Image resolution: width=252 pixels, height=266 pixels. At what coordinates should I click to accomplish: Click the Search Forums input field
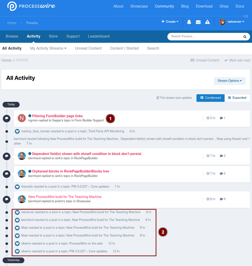click(204, 37)
